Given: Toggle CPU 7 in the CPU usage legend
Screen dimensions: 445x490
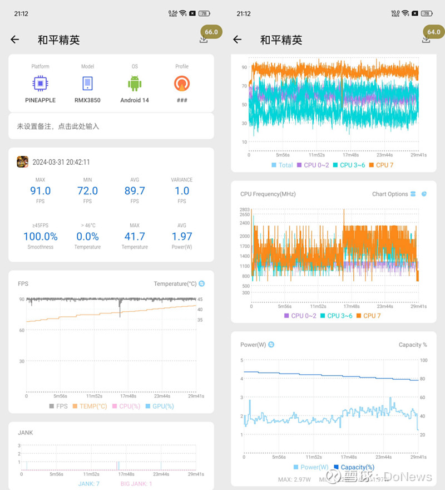Looking at the screenshot, I should (381, 165).
